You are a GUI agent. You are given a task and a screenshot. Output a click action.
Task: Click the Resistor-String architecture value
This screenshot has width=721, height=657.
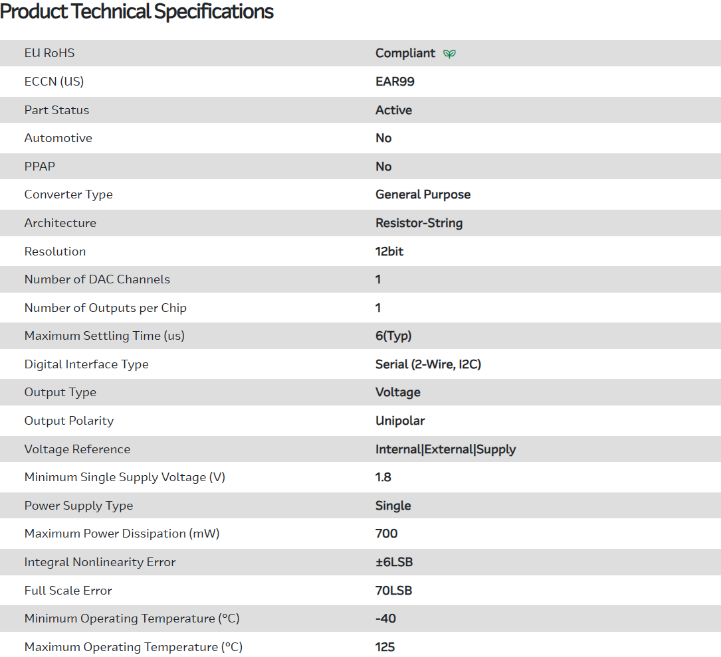pyautogui.click(x=419, y=223)
